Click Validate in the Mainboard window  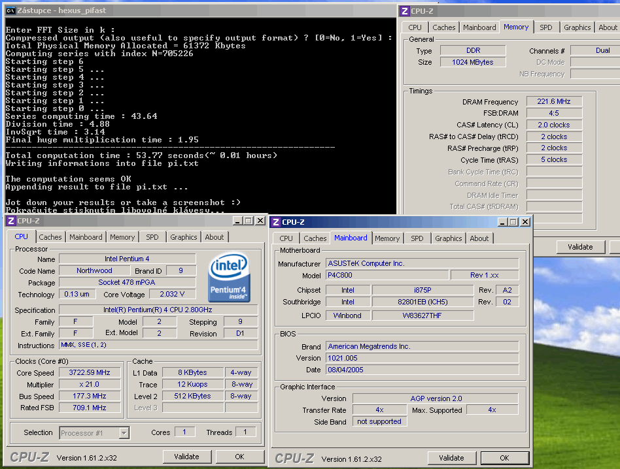pos(451,457)
